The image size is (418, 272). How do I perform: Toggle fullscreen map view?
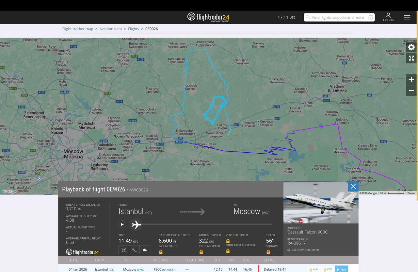coord(411,58)
